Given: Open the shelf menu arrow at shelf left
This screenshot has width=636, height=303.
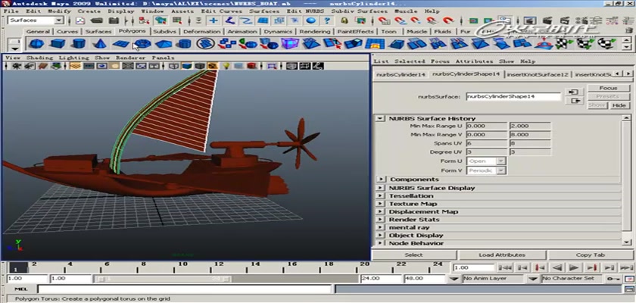Looking at the screenshot, I should tap(15, 48).
